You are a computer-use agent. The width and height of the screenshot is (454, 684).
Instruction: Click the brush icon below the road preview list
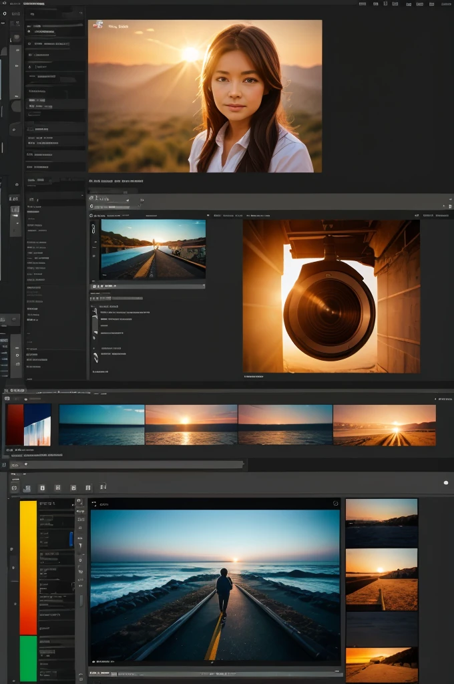95,357
